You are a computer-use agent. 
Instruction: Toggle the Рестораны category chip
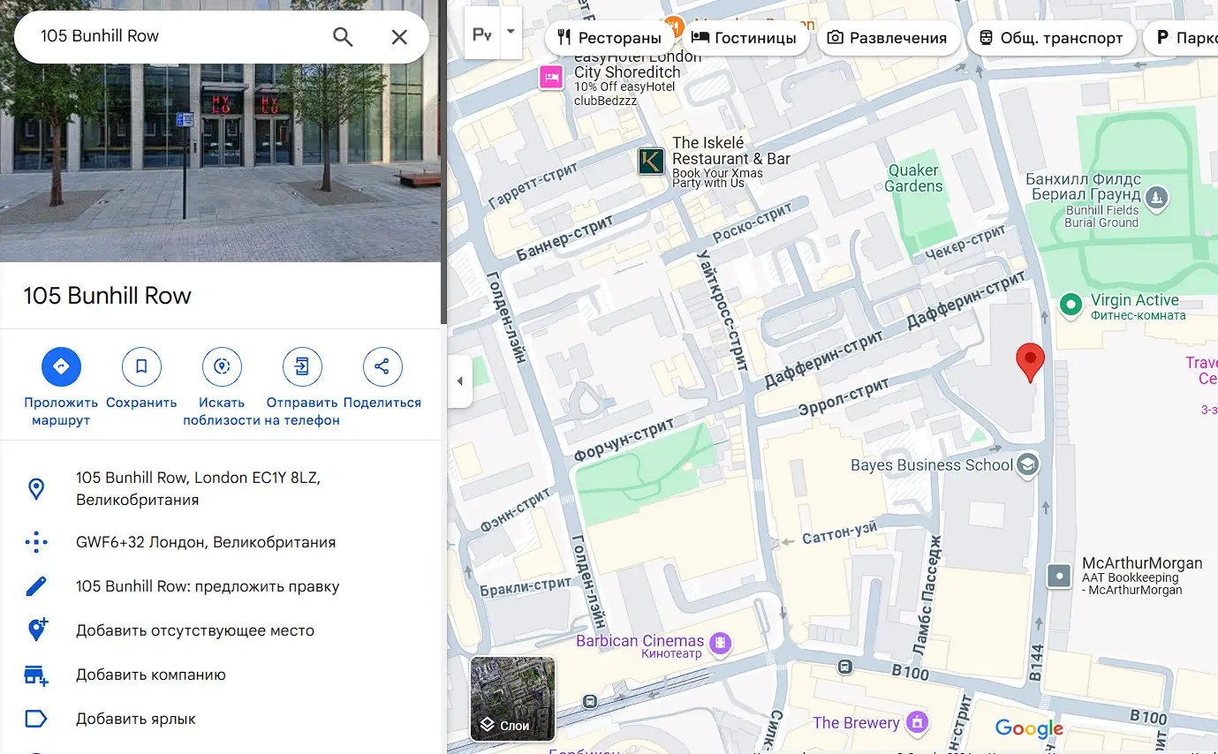[x=610, y=37]
